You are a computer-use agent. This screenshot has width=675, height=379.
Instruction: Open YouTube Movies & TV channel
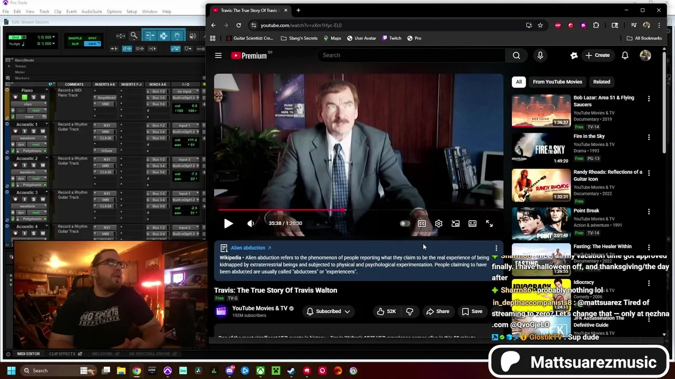click(x=259, y=308)
